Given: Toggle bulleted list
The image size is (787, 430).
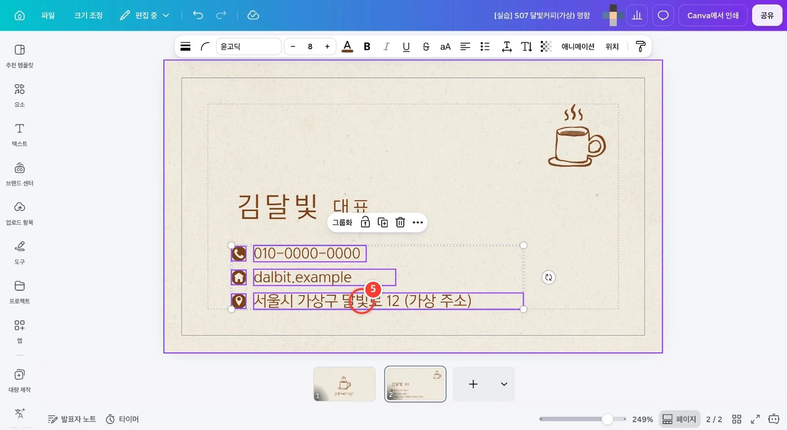Looking at the screenshot, I should pos(485,46).
